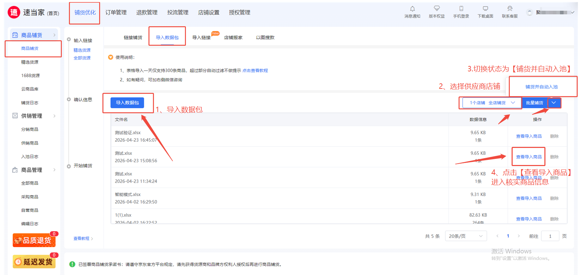Open the 延迟发货 banner icon

(34, 262)
